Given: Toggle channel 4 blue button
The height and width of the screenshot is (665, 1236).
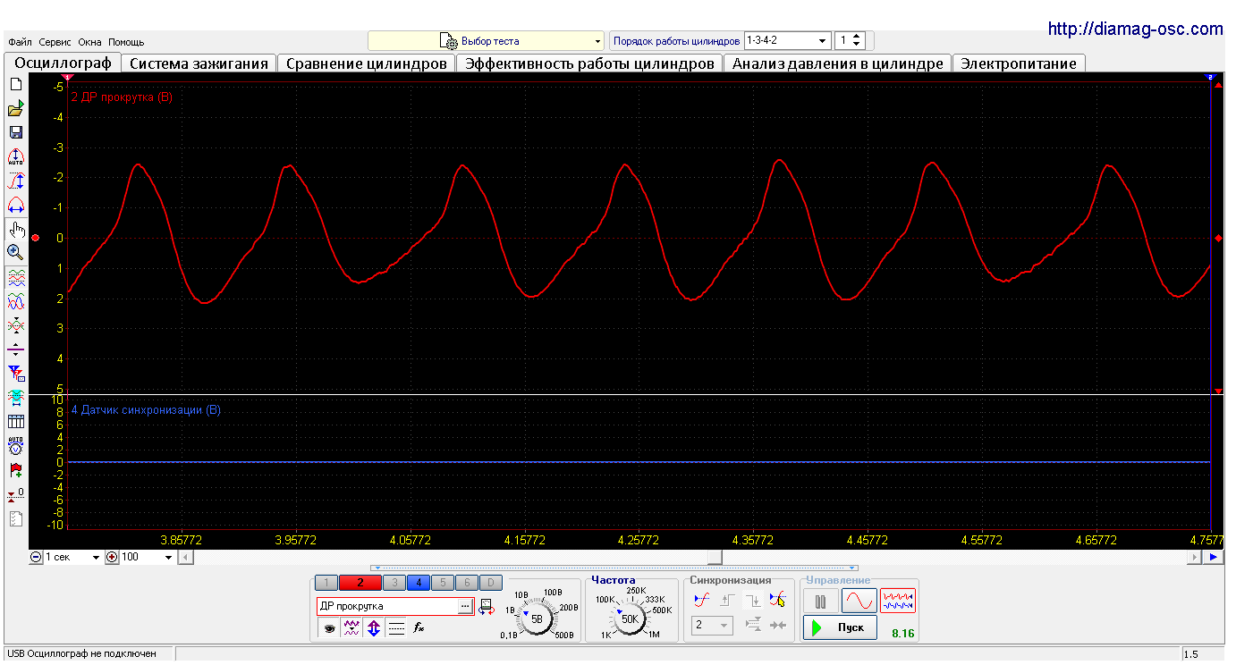Looking at the screenshot, I should pos(418,583).
